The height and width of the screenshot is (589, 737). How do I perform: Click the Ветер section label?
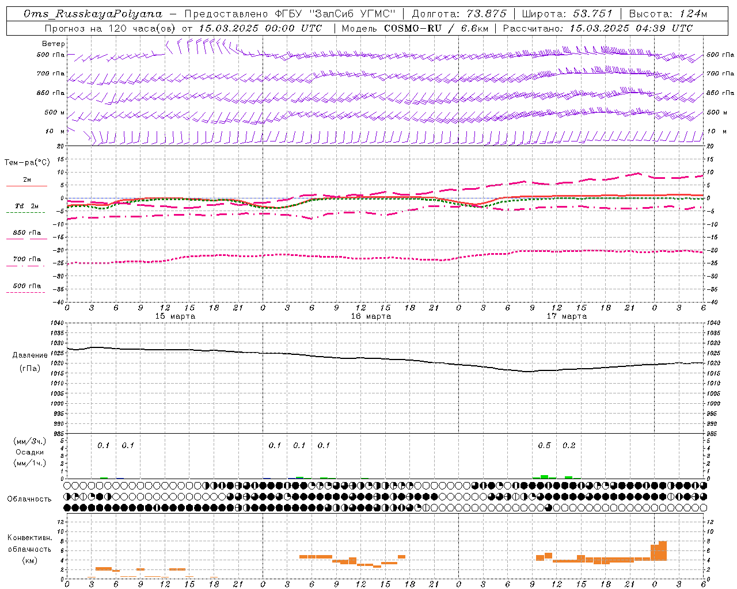click(x=54, y=44)
